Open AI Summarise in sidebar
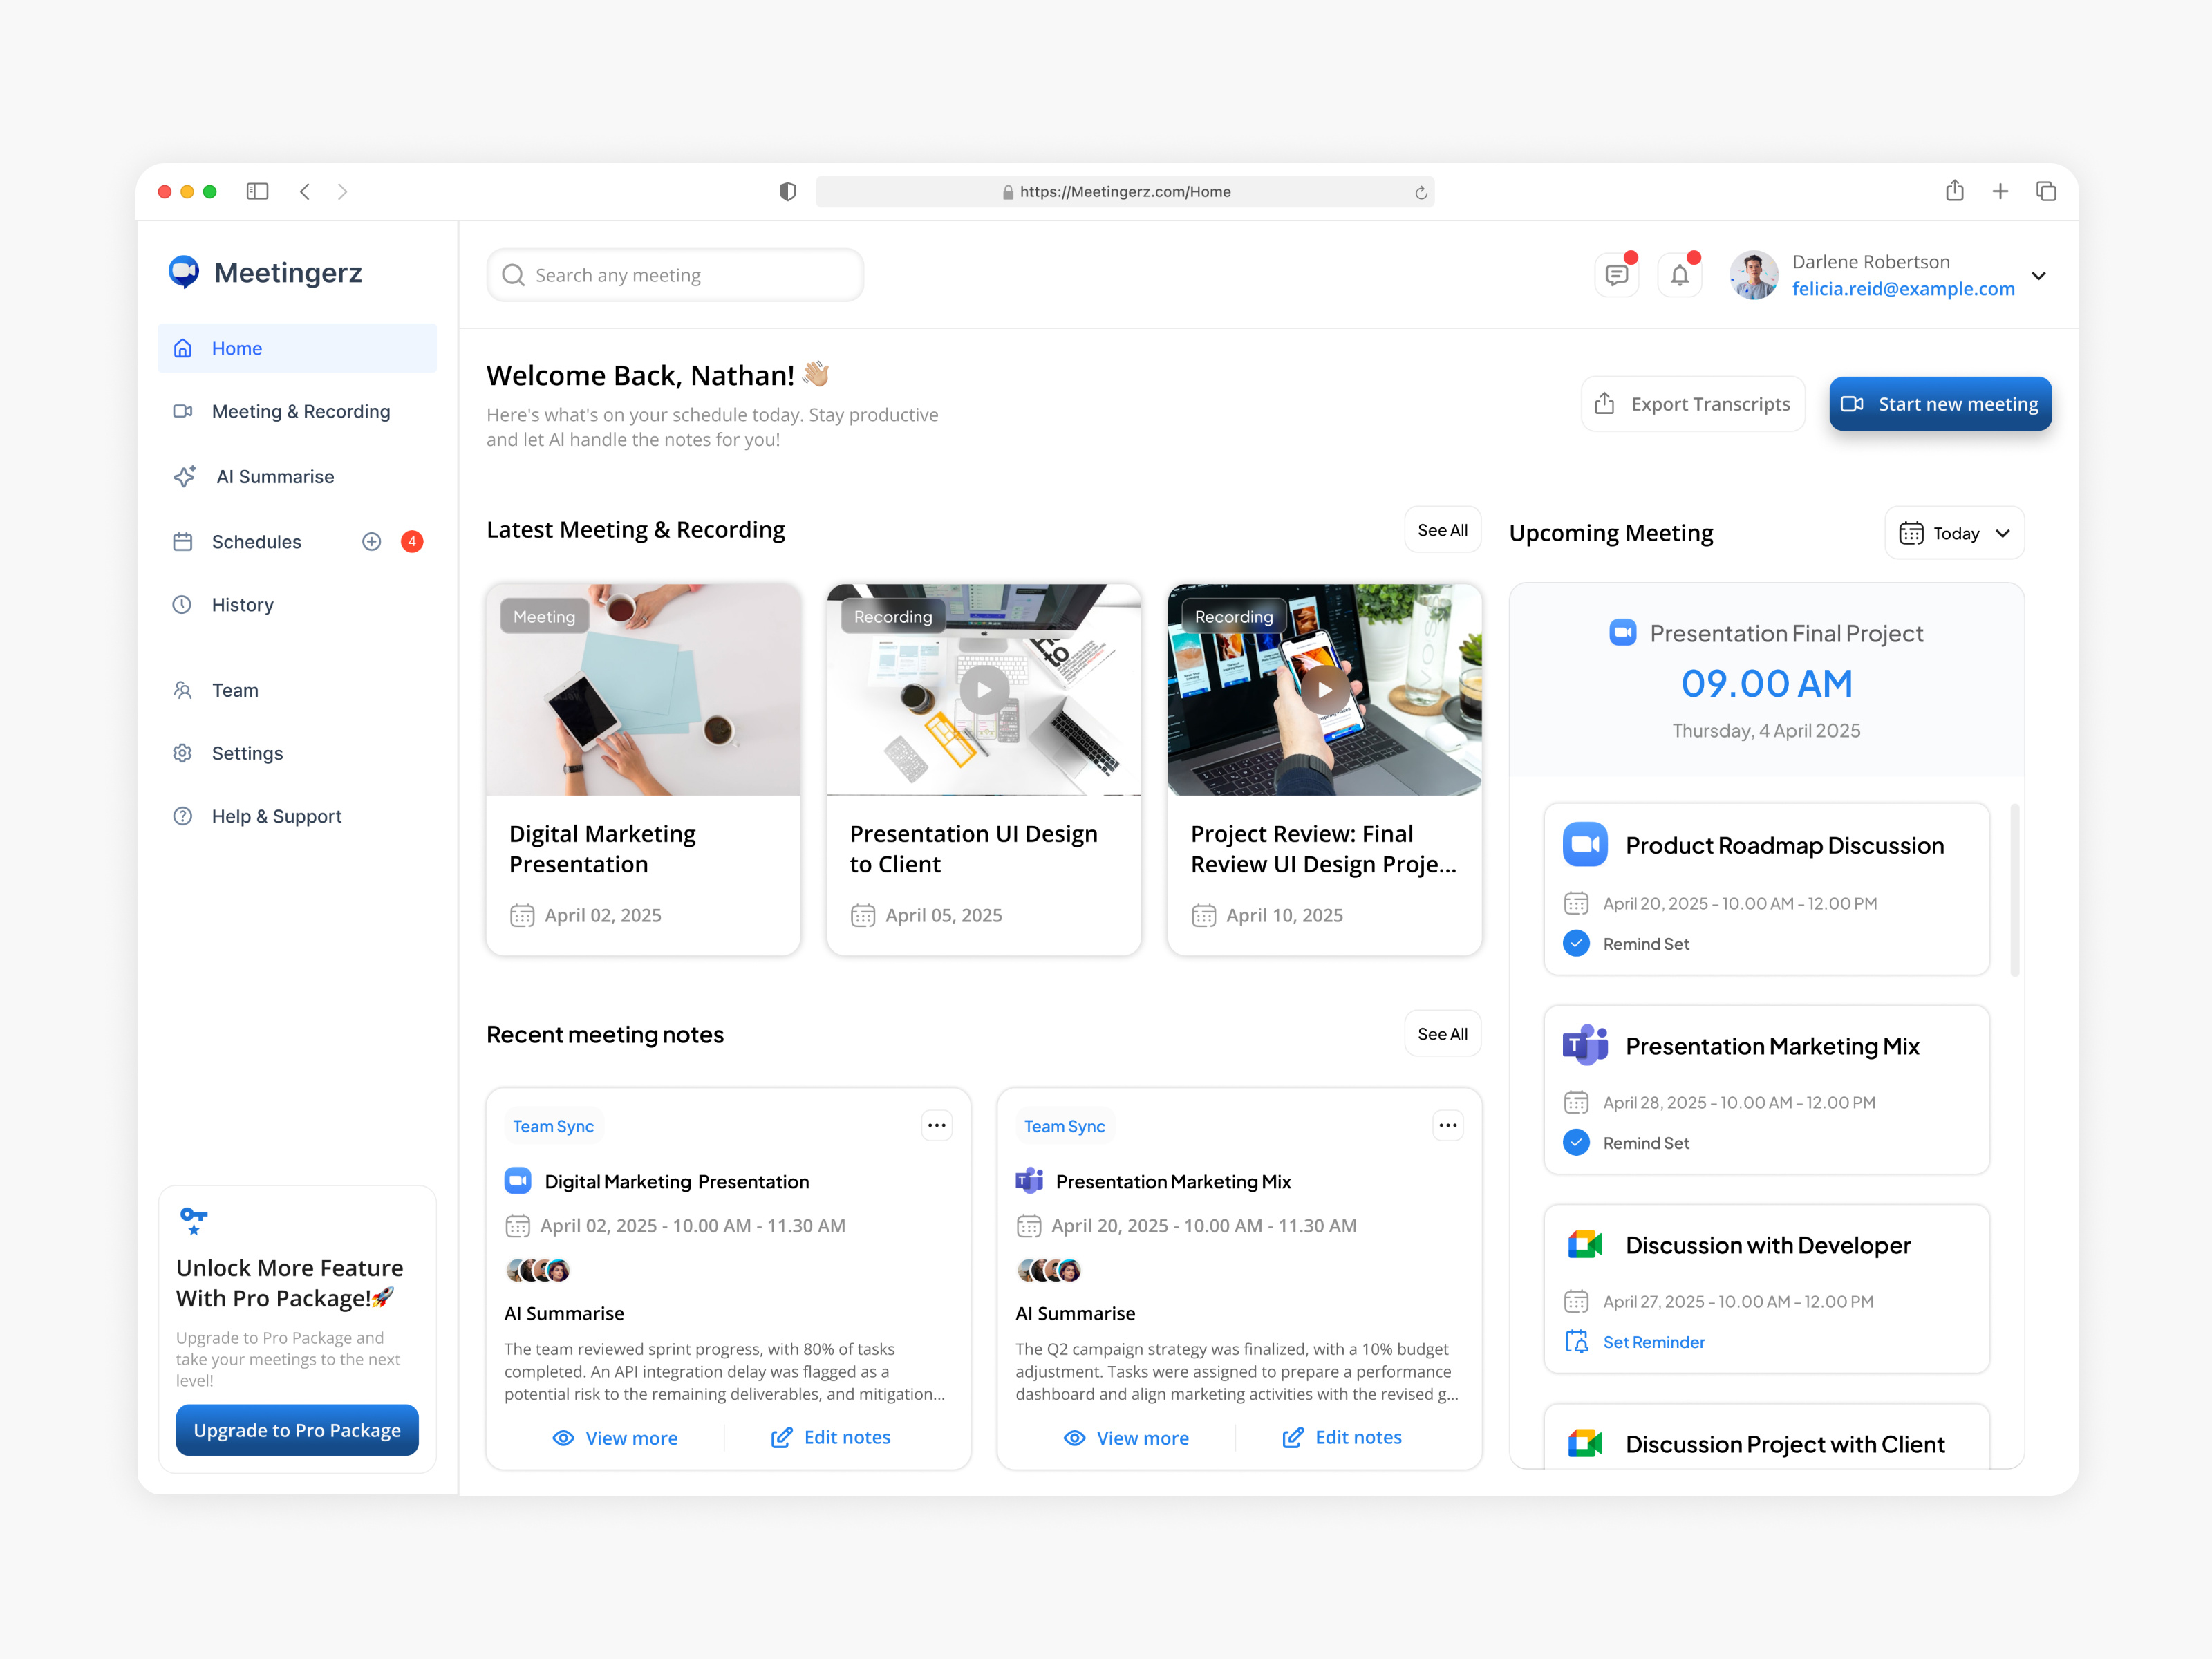2212x1659 pixels. point(275,477)
